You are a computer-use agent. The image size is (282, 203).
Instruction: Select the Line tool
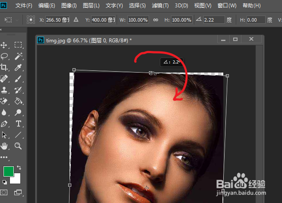click(x=18, y=135)
